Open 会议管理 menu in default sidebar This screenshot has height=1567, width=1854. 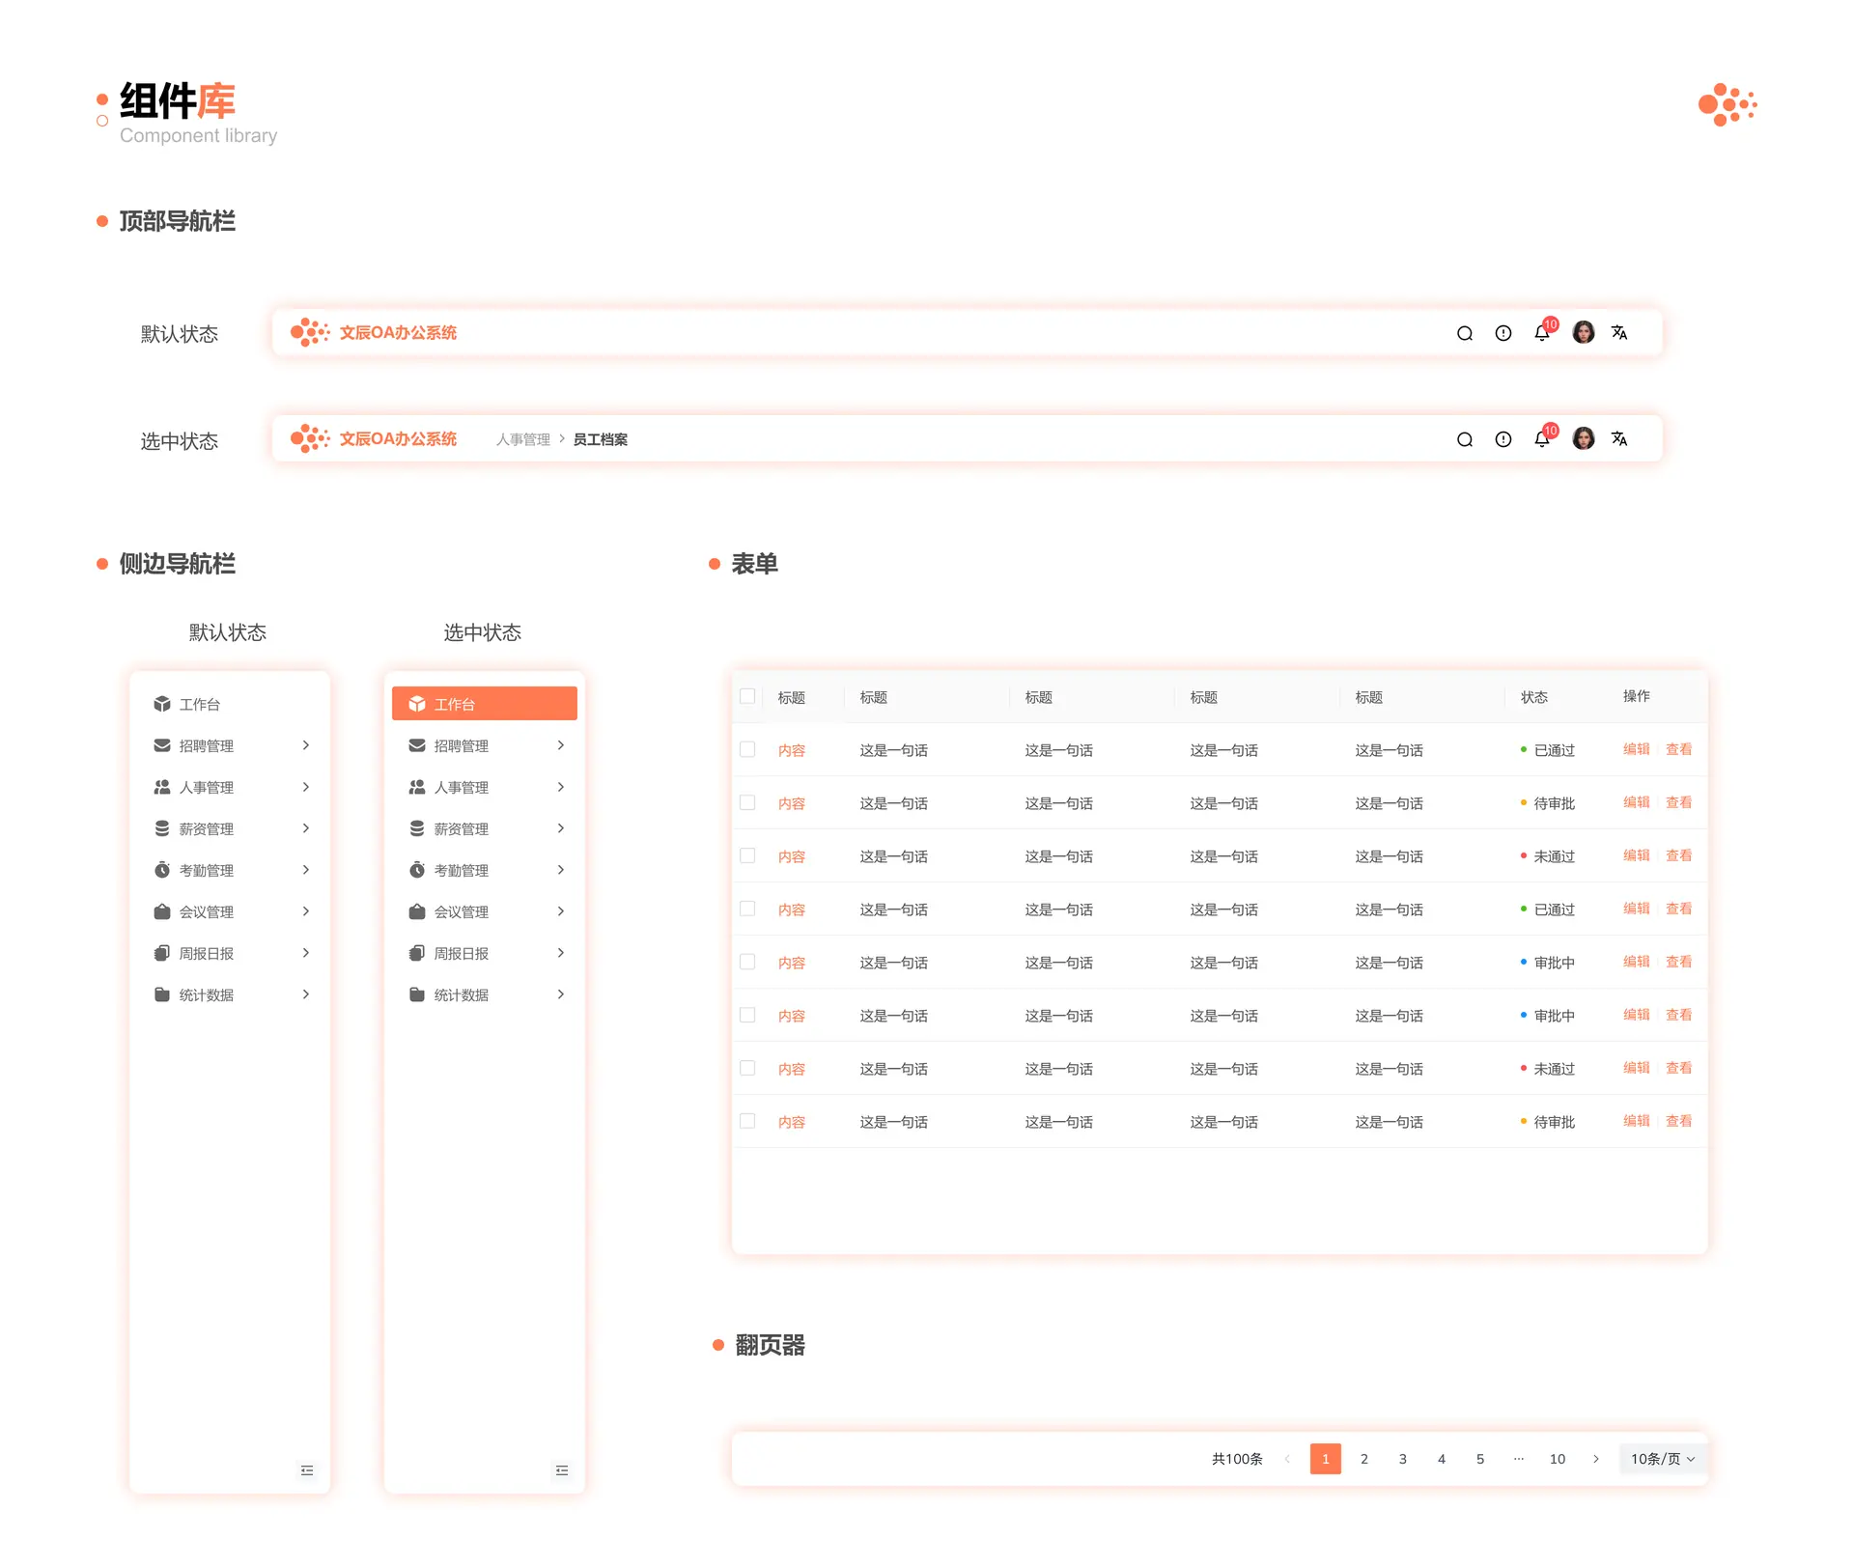click(230, 911)
